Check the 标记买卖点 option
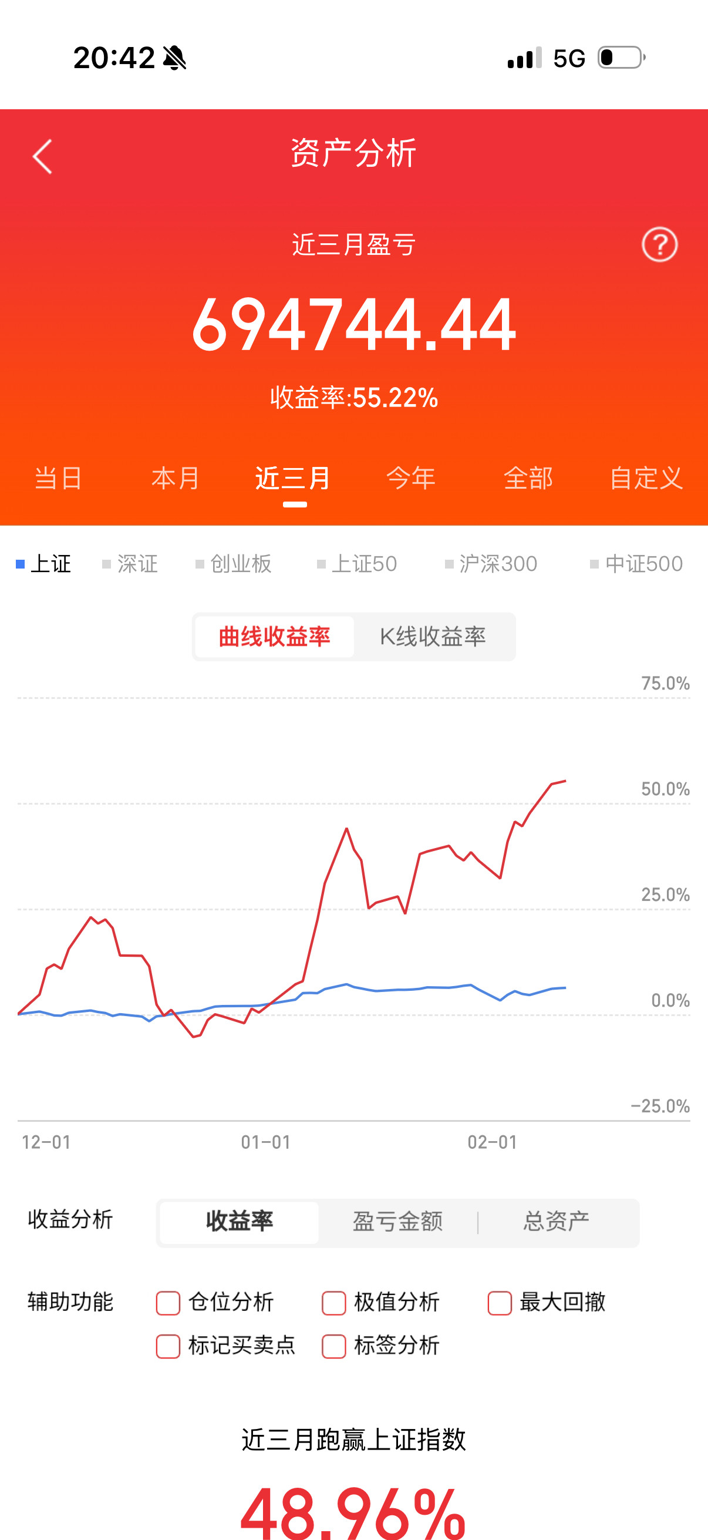 (x=168, y=1346)
